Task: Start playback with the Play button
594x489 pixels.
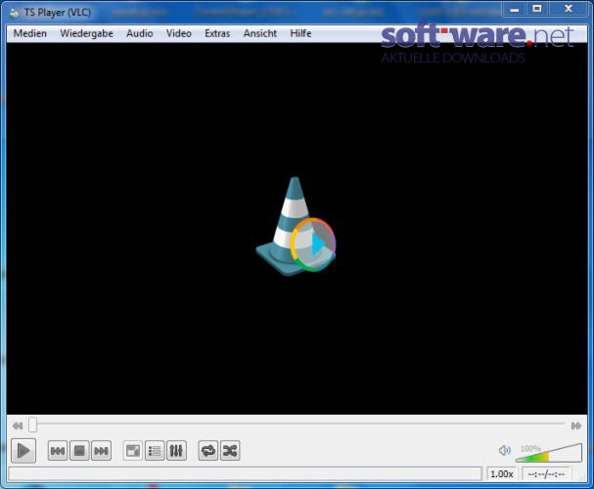Action: pyautogui.click(x=23, y=451)
